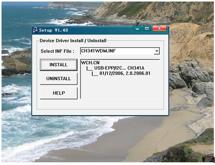Click the Setup icon in title bar

35,30
